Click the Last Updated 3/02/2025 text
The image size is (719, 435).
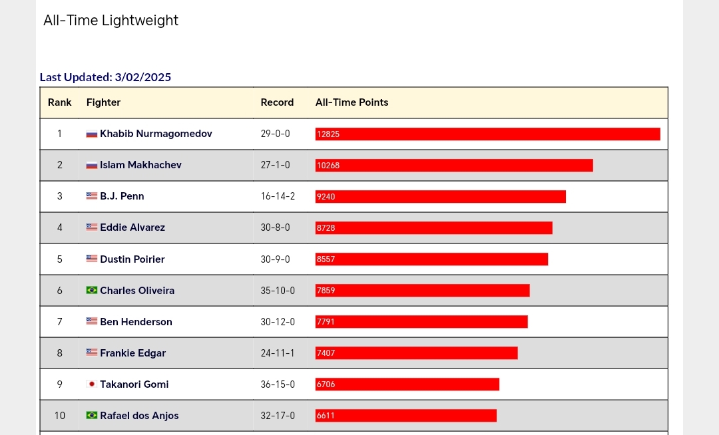pyautogui.click(x=105, y=77)
